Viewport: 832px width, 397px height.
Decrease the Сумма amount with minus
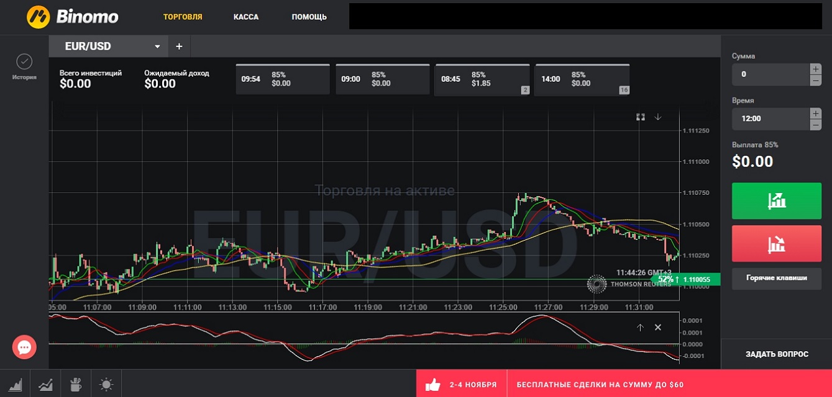pos(815,81)
